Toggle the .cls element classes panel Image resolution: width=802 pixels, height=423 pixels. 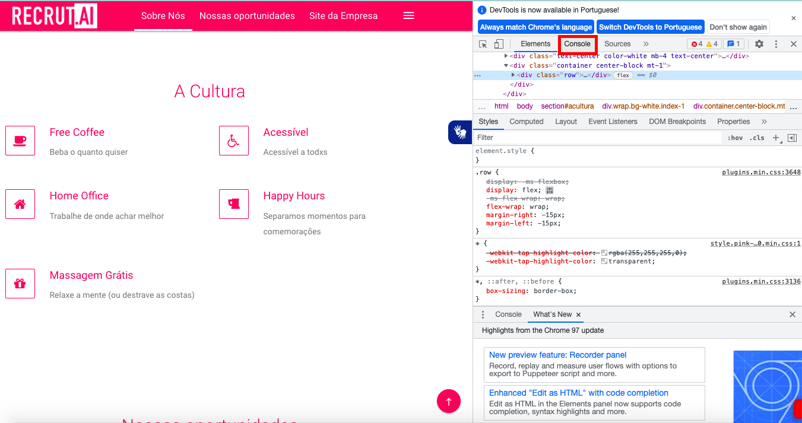coord(757,138)
